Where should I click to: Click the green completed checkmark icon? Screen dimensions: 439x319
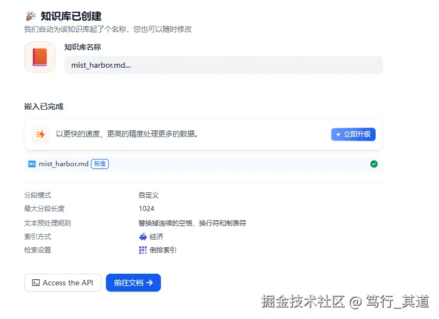coord(374,164)
